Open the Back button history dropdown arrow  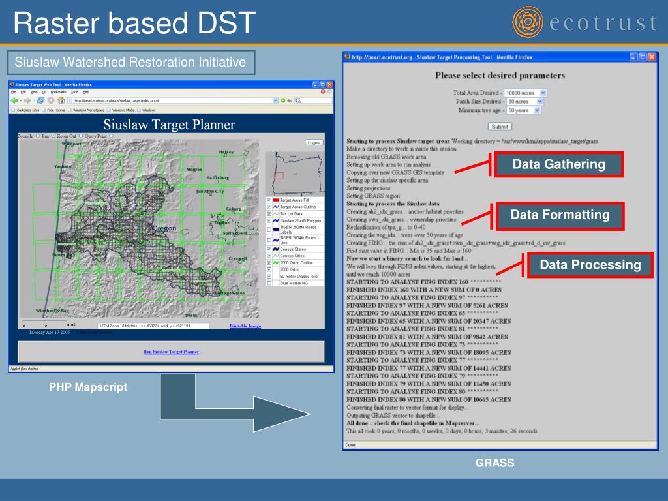coord(21,100)
